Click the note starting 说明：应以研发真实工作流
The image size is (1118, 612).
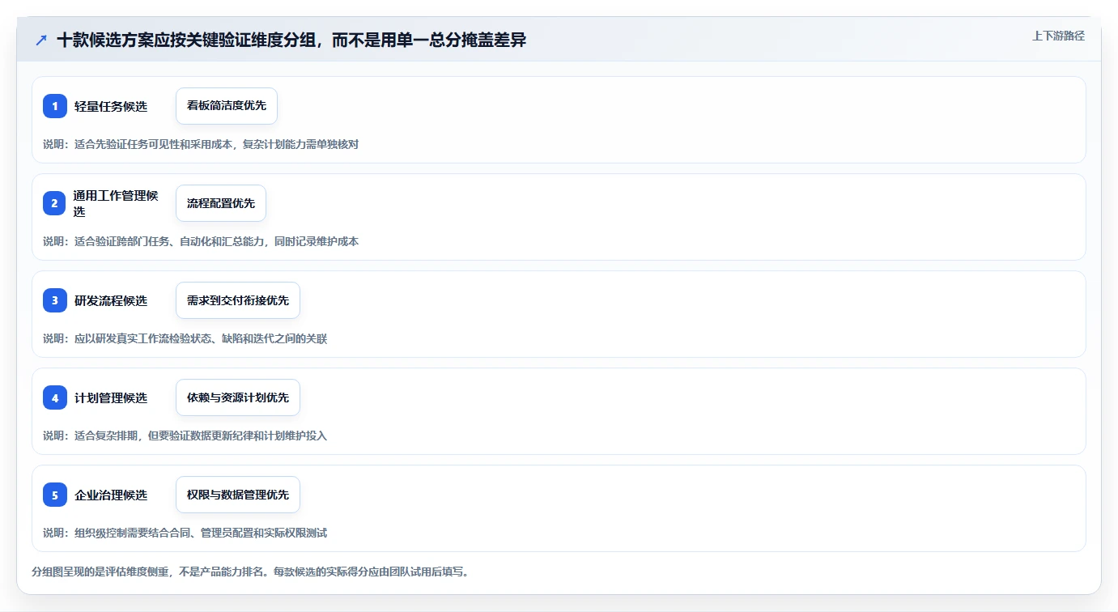[x=185, y=338]
